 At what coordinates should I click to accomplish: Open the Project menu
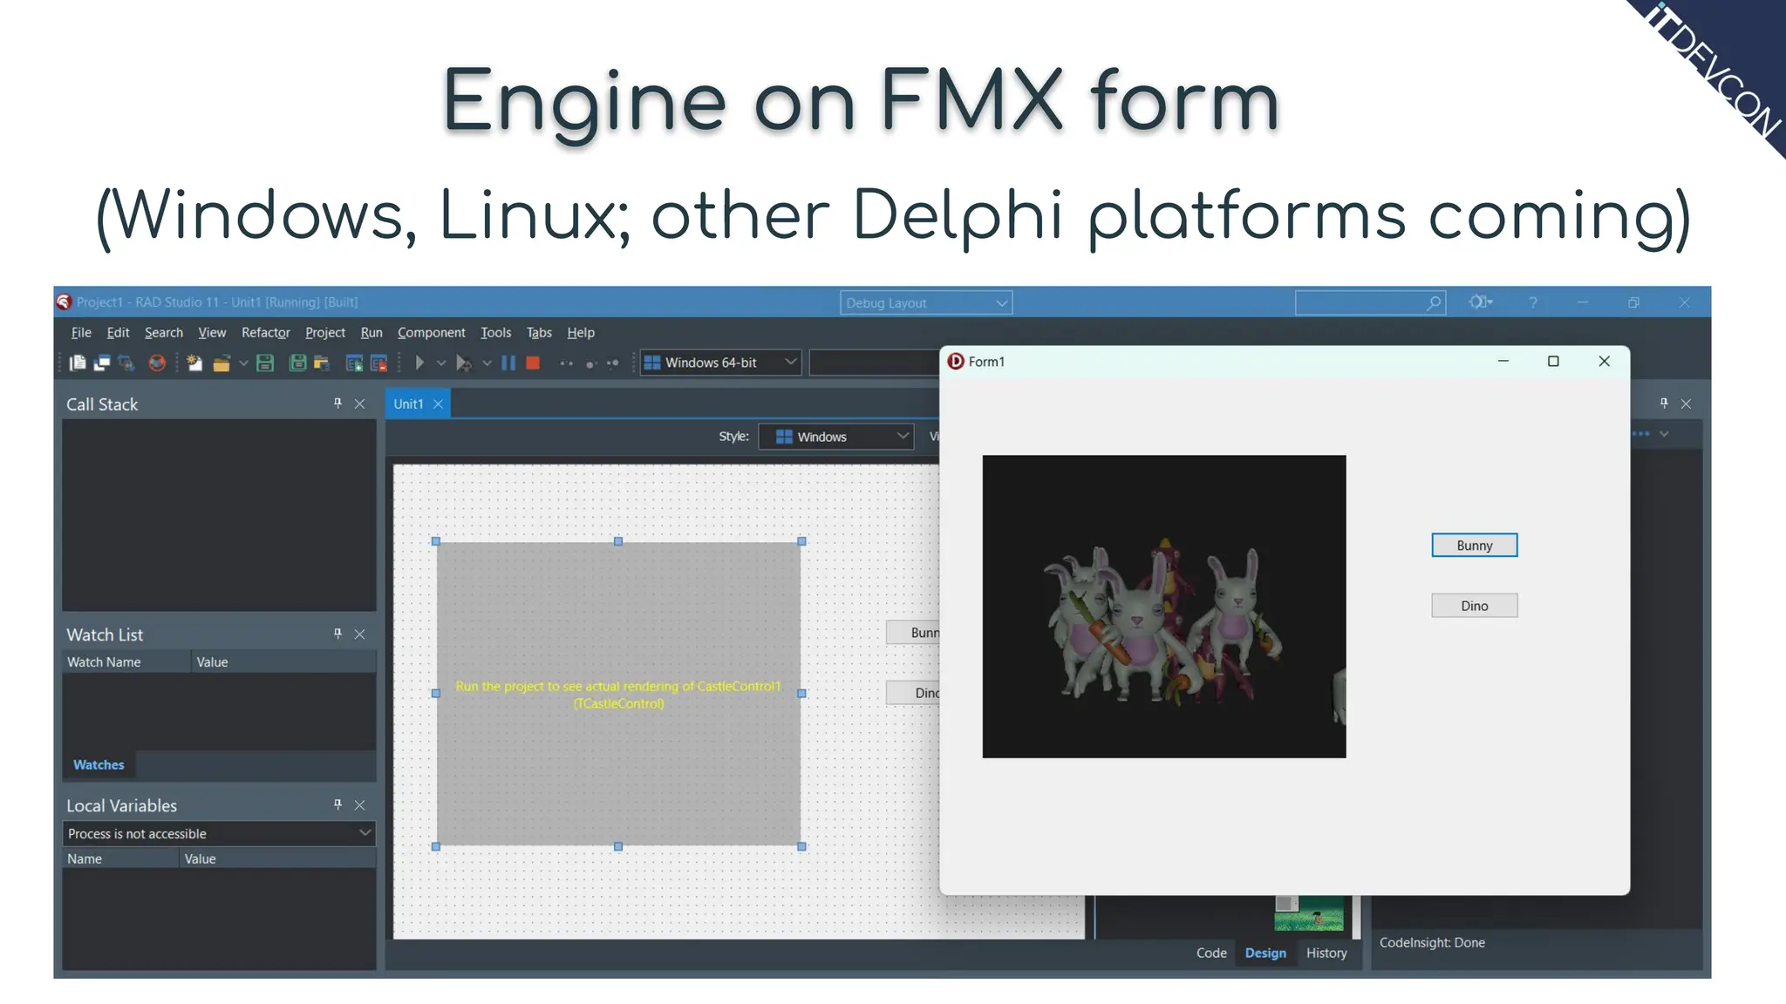coord(325,332)
